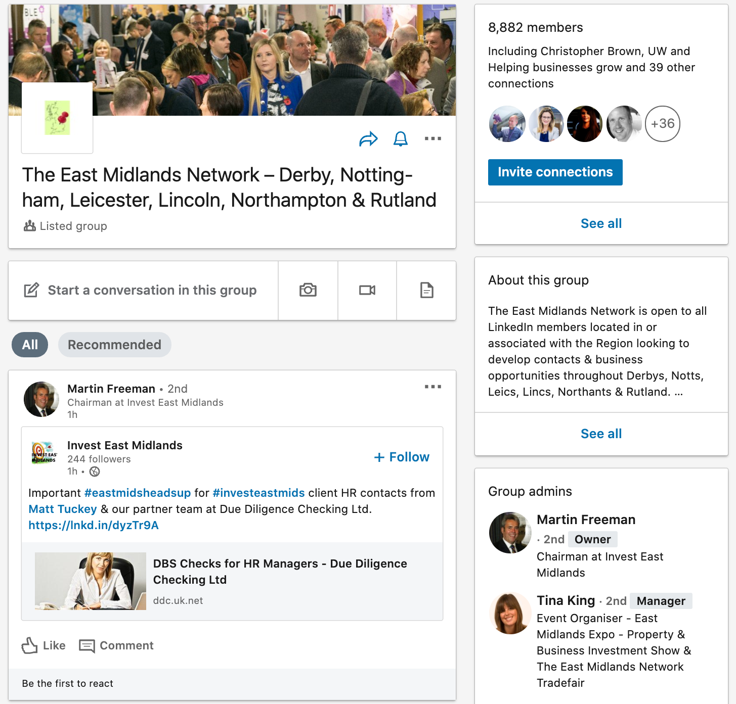736x704 pixels.
Task: Add a photo with camera icon
Action: click(308, 290)
